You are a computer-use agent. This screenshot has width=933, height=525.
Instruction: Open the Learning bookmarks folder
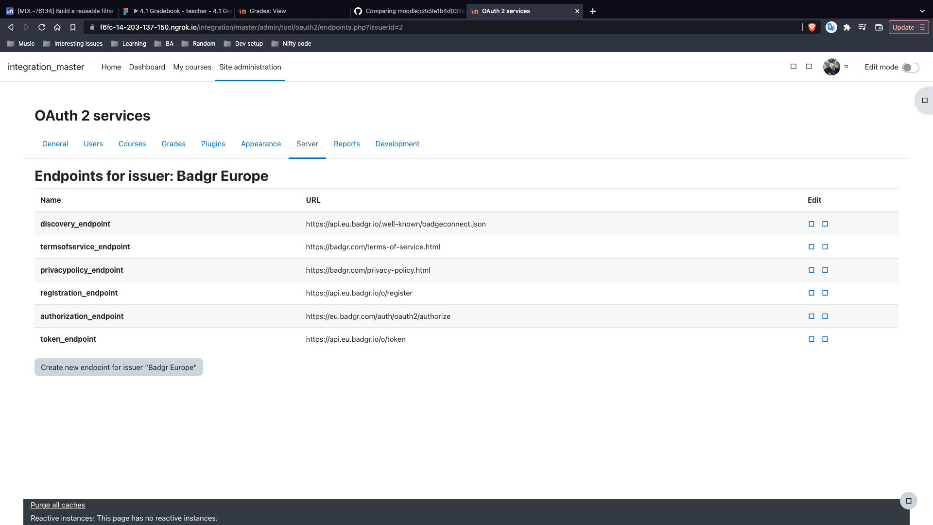point(129,44)
